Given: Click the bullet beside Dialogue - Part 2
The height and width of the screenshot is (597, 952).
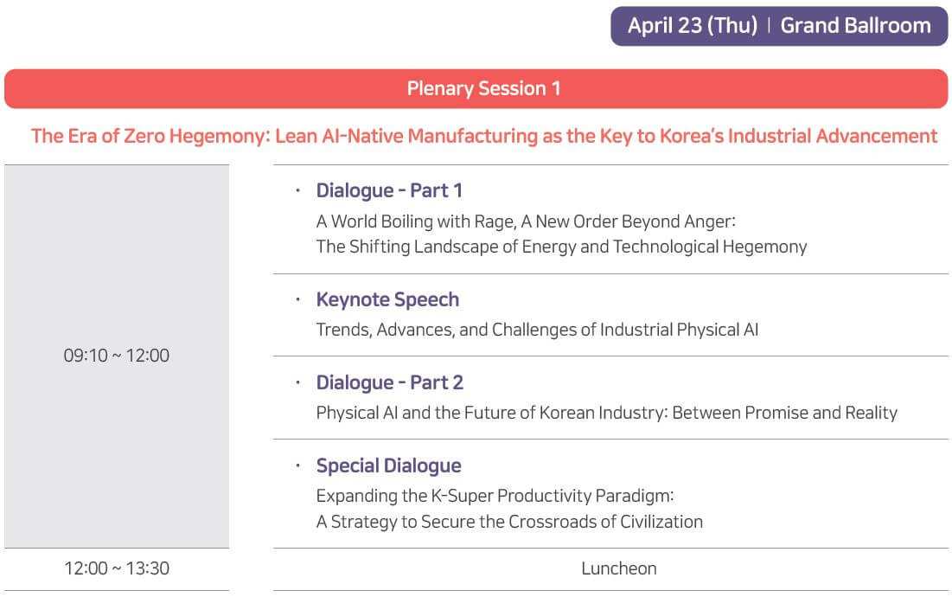Looking at the screenshot, I should click(x=297, y=382).
